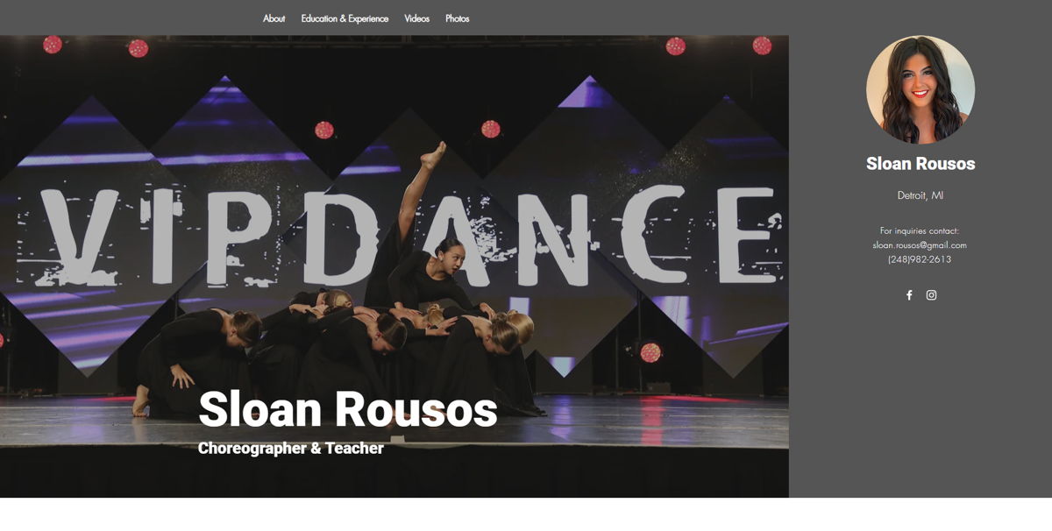
Task: Open the Photos menu item
Action: 457,18
